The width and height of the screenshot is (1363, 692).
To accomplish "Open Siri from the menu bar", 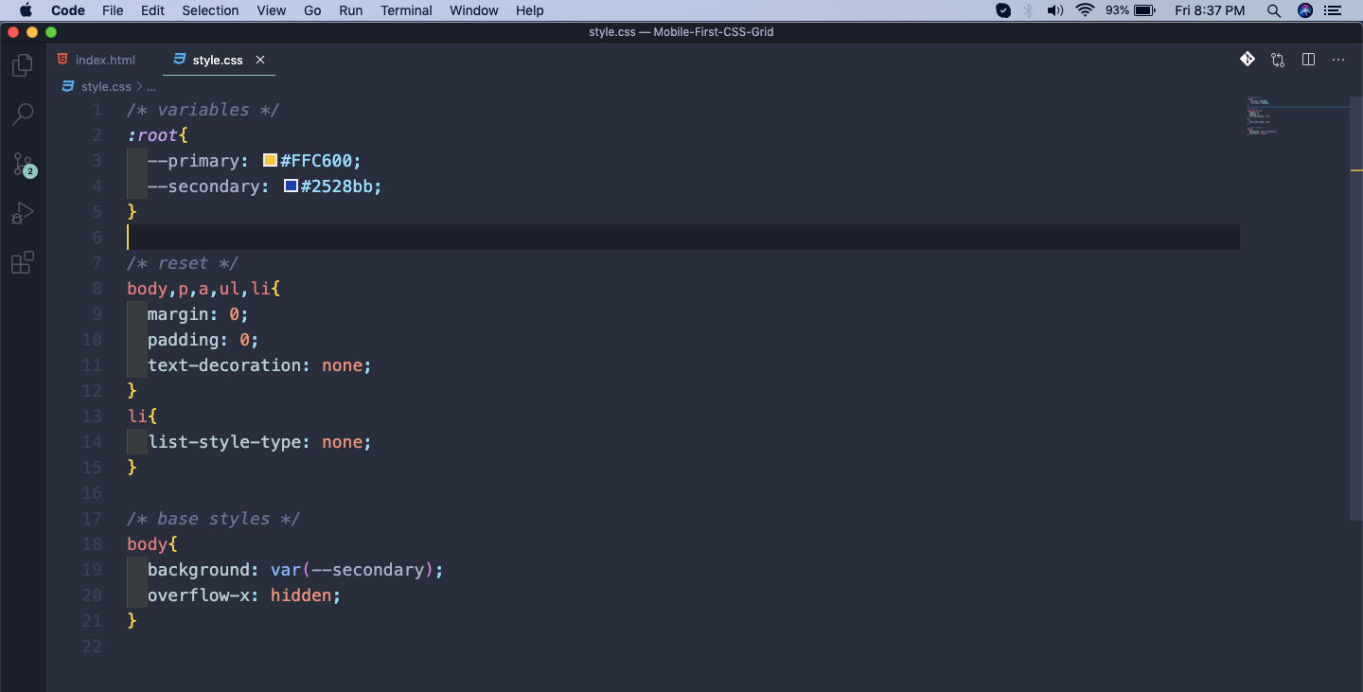I will [x=1305, y=10].
